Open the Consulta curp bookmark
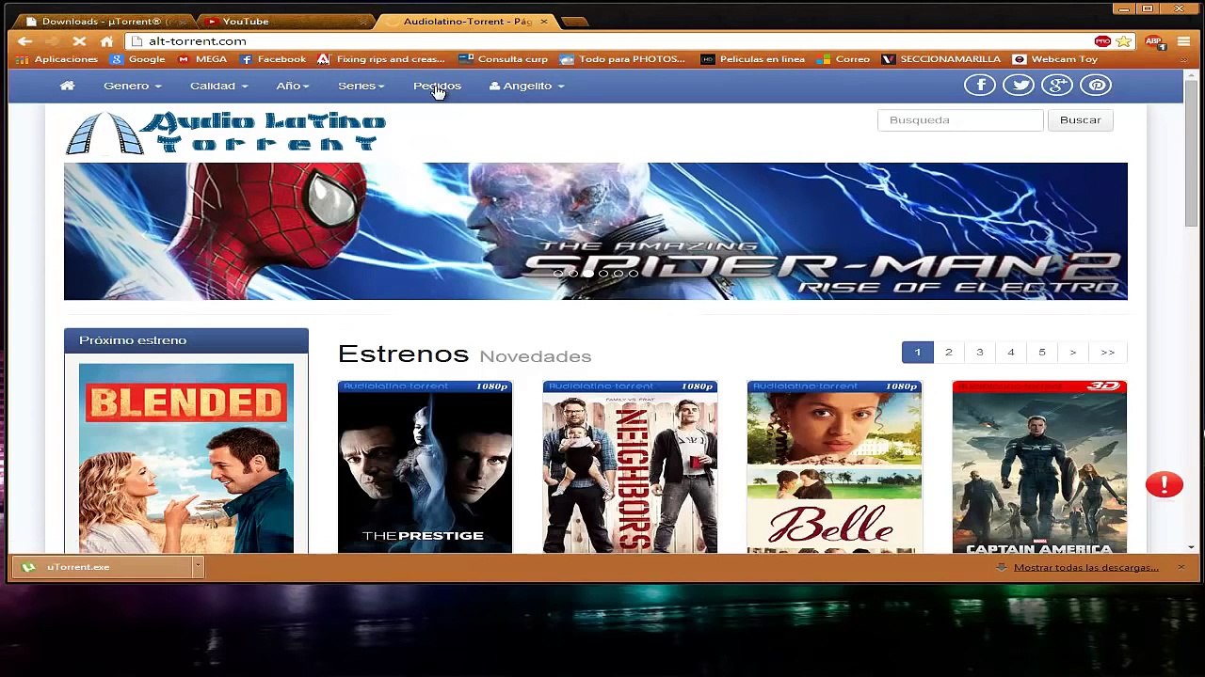This screenshot has height=677, width=1205. [503, 59]
